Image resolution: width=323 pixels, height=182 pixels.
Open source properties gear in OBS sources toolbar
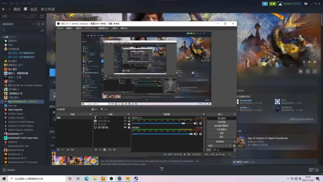coord(105,150)
